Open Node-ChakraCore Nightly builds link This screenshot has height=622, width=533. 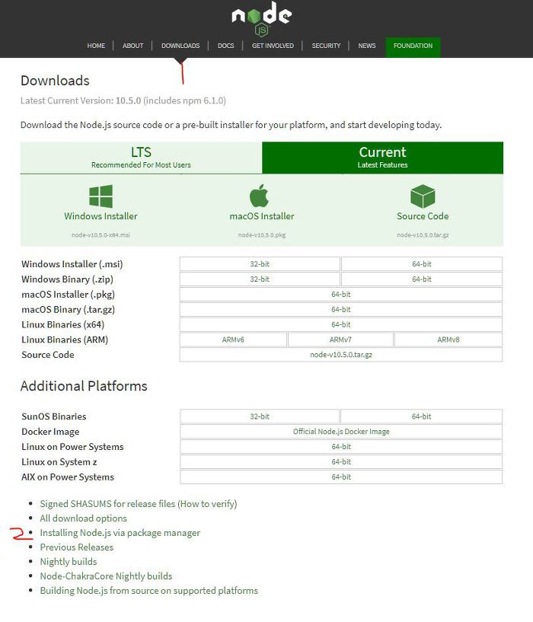(x=106, y=576)
